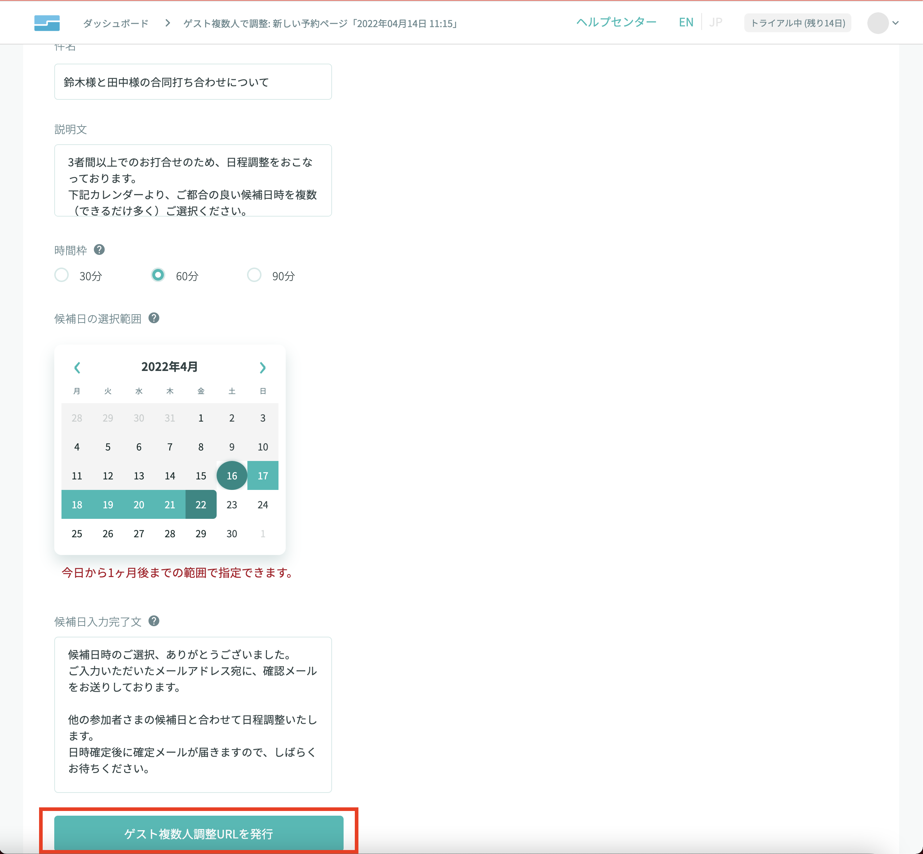Click the トライアル中 trial status badge
Screen dimensions: 923x854
tap(797, 23)
